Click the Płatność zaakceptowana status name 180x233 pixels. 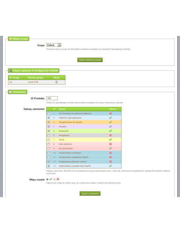point(70,118)
